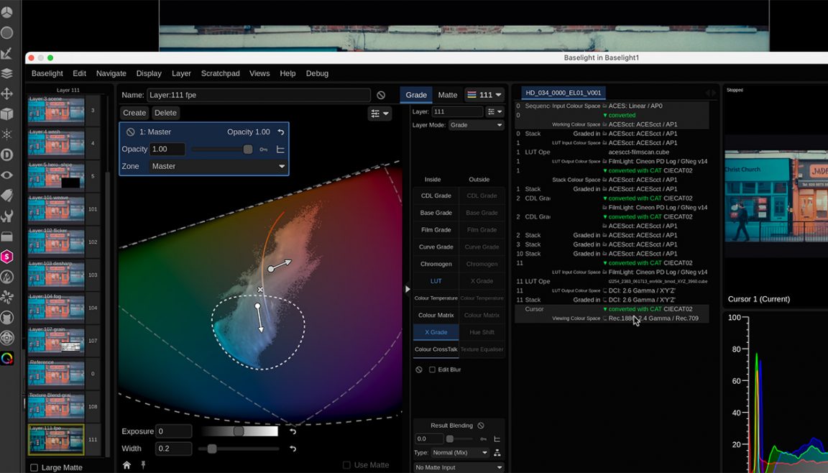Enable the Edit Blur checkbox
The width and height of the screenshot is (828, 473).
click(431, 369)
